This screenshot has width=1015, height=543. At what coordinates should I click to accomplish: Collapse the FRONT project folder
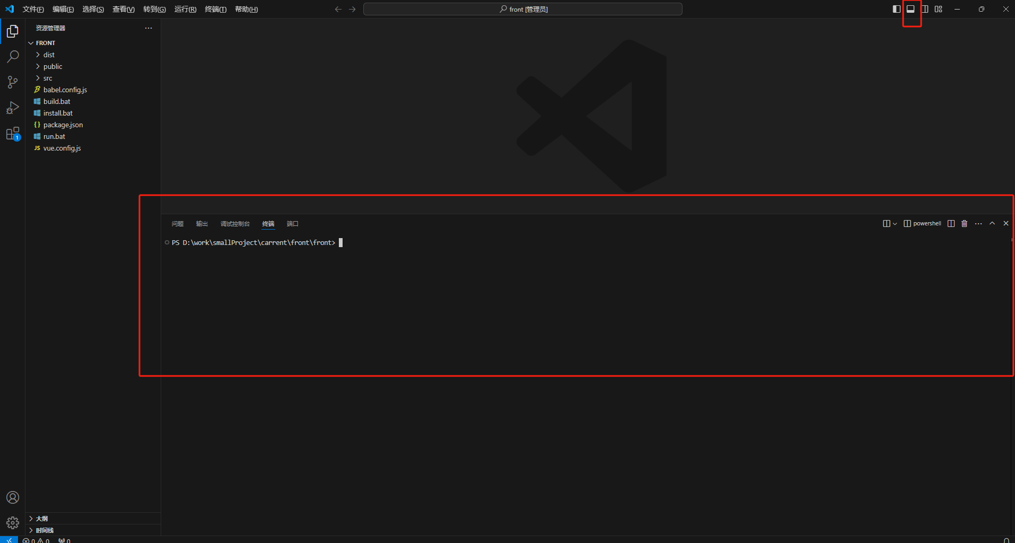tap(93, 43)
